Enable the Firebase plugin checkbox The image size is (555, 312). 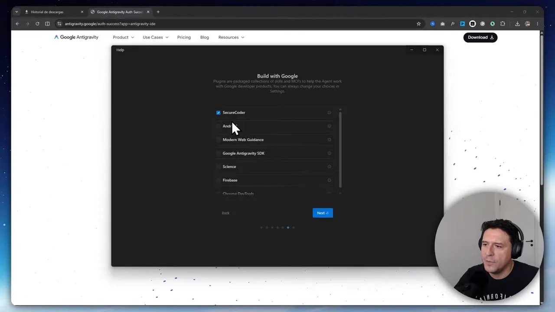(x=218, y=180)
